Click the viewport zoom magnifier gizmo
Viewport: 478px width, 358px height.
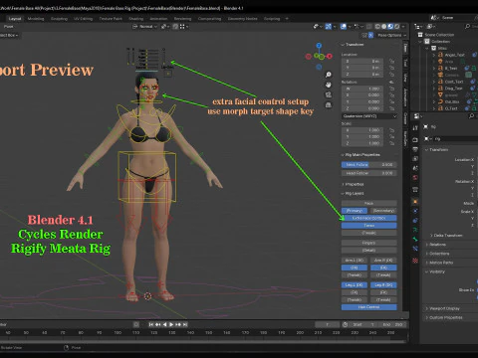point(328,75)
